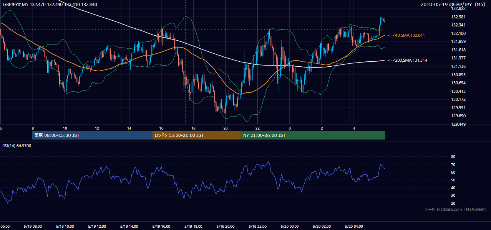The height and width of the screenshot is (230, 491).
Task: Click the 5/19 18:00 date label
Action: 193,227
